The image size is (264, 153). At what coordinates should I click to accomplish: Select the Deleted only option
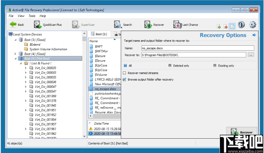point(170,66)
